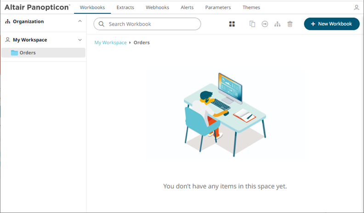The height and width of the screenshot is (213, 364).
Task: Click the Altair Panopticon logo
Action: click(x=37, y=7)
